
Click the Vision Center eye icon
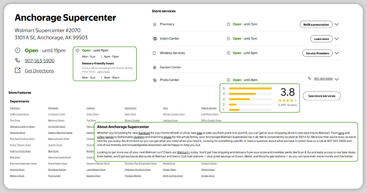point(155,39)
